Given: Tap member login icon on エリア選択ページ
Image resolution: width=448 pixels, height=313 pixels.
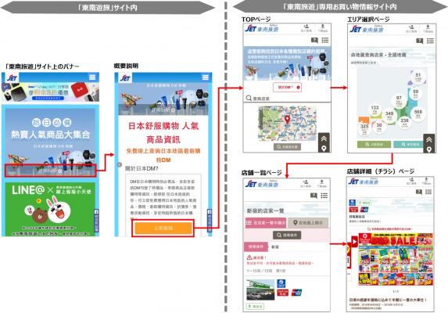Looking at the screenshot, I should pos(411,29).
